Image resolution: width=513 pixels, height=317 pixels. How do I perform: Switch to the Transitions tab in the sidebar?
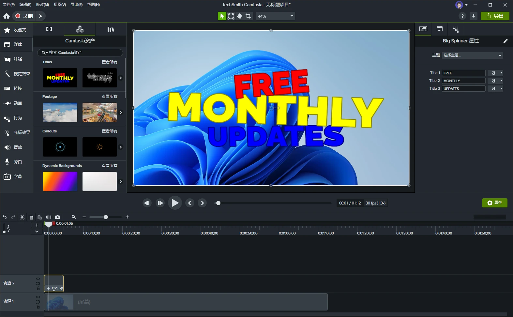coord(18,88)
